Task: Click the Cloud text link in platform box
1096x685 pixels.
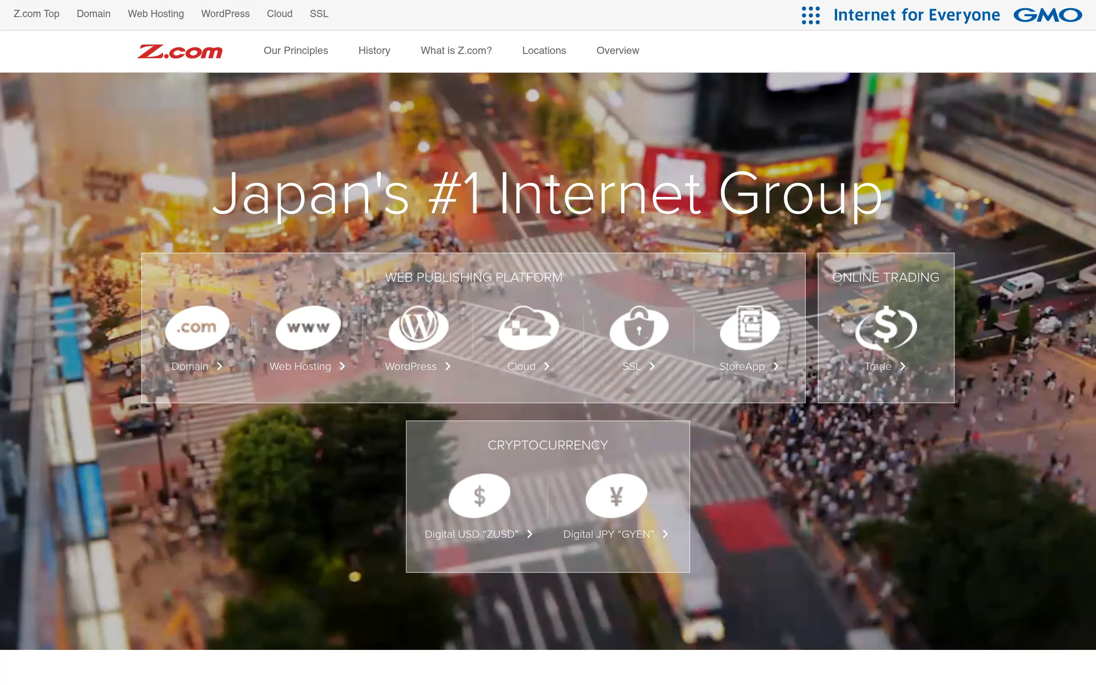Action: tap(521, 366)
